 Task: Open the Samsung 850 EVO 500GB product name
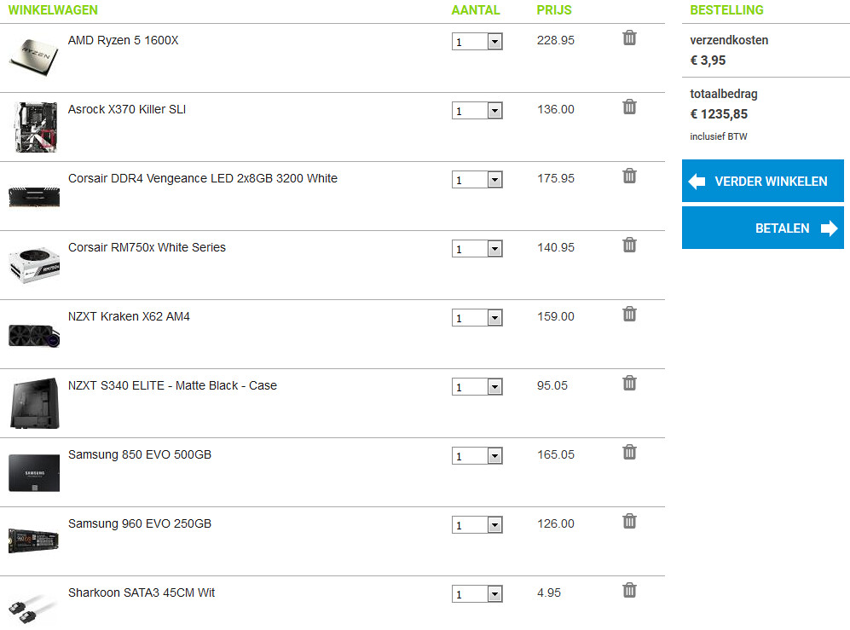(140, 454)
